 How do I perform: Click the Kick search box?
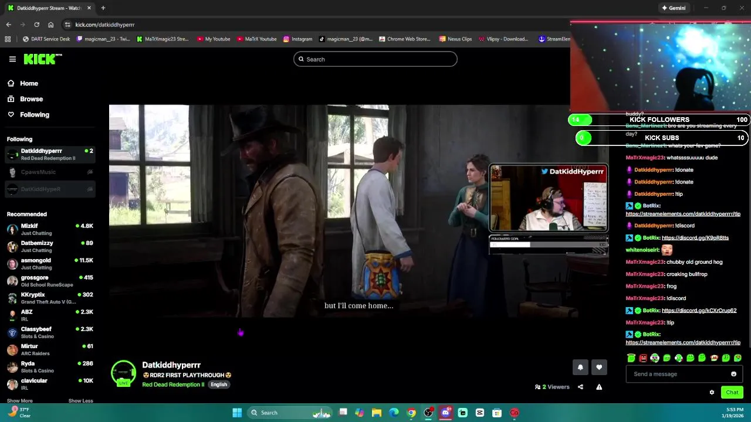(x=375, y=59)
